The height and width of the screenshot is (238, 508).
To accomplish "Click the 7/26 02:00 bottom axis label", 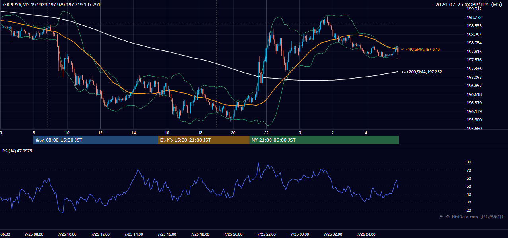I will click(x=333, y=234).
